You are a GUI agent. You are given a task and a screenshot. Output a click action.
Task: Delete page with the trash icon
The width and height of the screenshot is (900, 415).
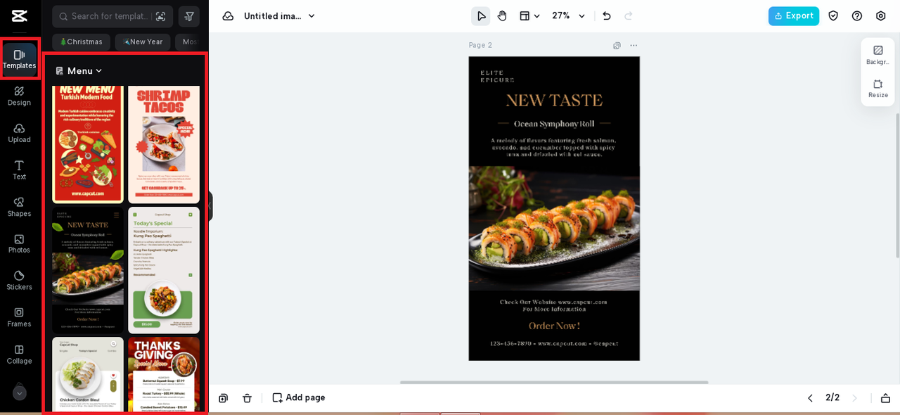point(247,398)
